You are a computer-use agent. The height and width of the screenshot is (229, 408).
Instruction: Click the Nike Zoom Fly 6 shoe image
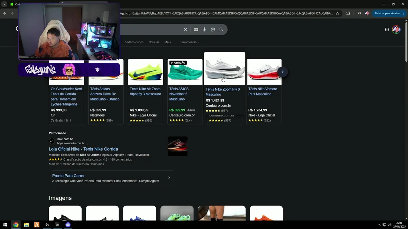[224, 69]
